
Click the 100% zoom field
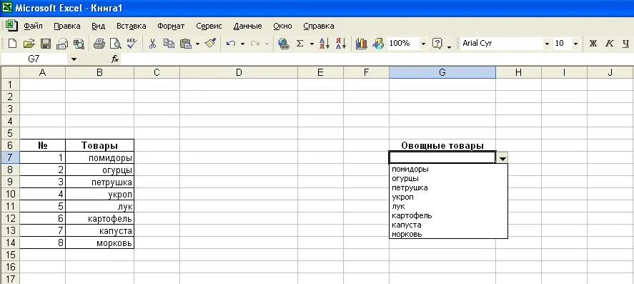click(x=402, y=44)
